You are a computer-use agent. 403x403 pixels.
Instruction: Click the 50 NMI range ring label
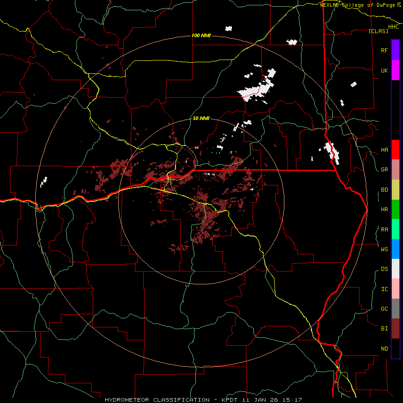[201, 118]
